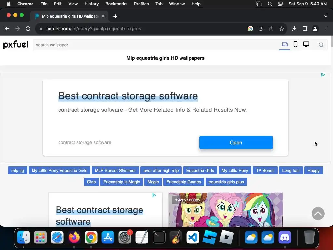This screenshot has height=250, width=333.
Task: Click the Google icon in address bar
Action: tap(250, 29)
